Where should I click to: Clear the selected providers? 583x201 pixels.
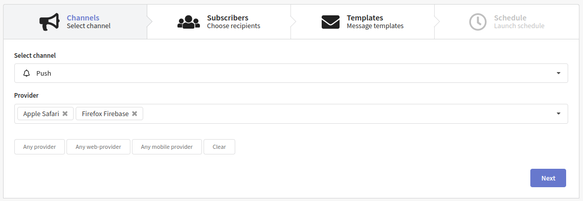[219, 147]
